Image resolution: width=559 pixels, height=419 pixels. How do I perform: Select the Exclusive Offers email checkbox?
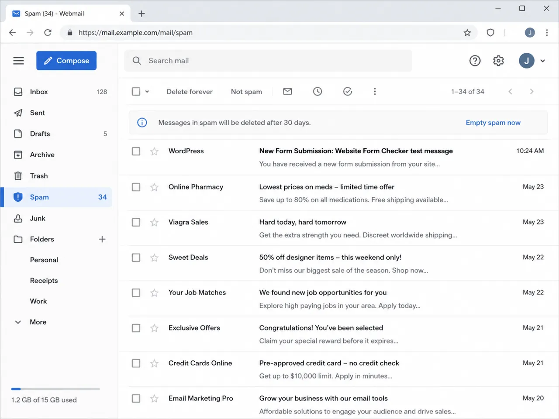136,328
